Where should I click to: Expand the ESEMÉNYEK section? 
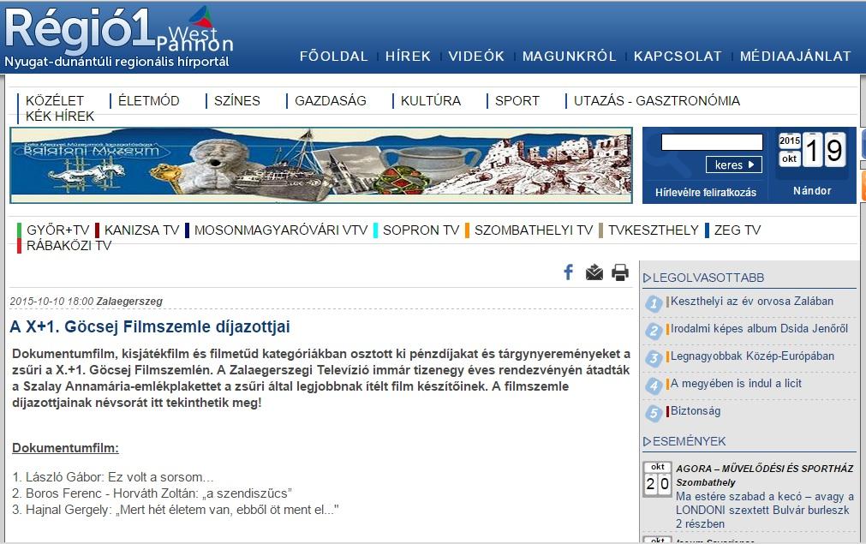pos(685,441)
